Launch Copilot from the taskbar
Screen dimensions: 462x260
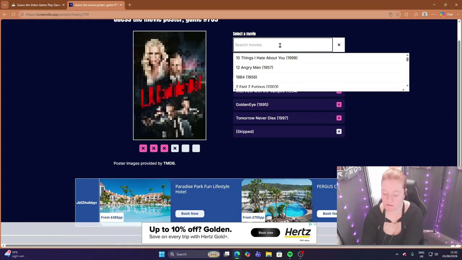[248, 254]
